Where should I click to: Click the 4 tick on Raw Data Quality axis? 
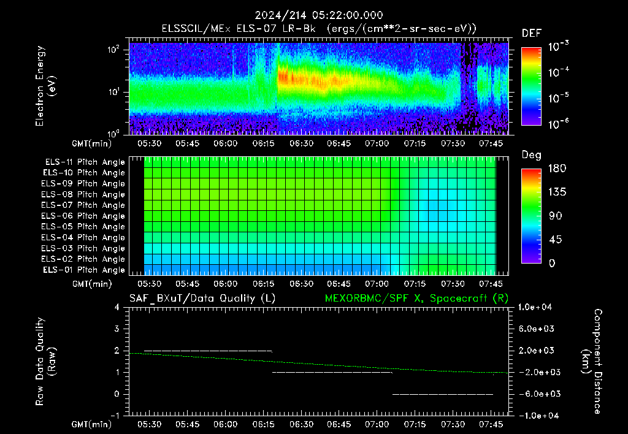pyautogui.click(x=117, y=307)
